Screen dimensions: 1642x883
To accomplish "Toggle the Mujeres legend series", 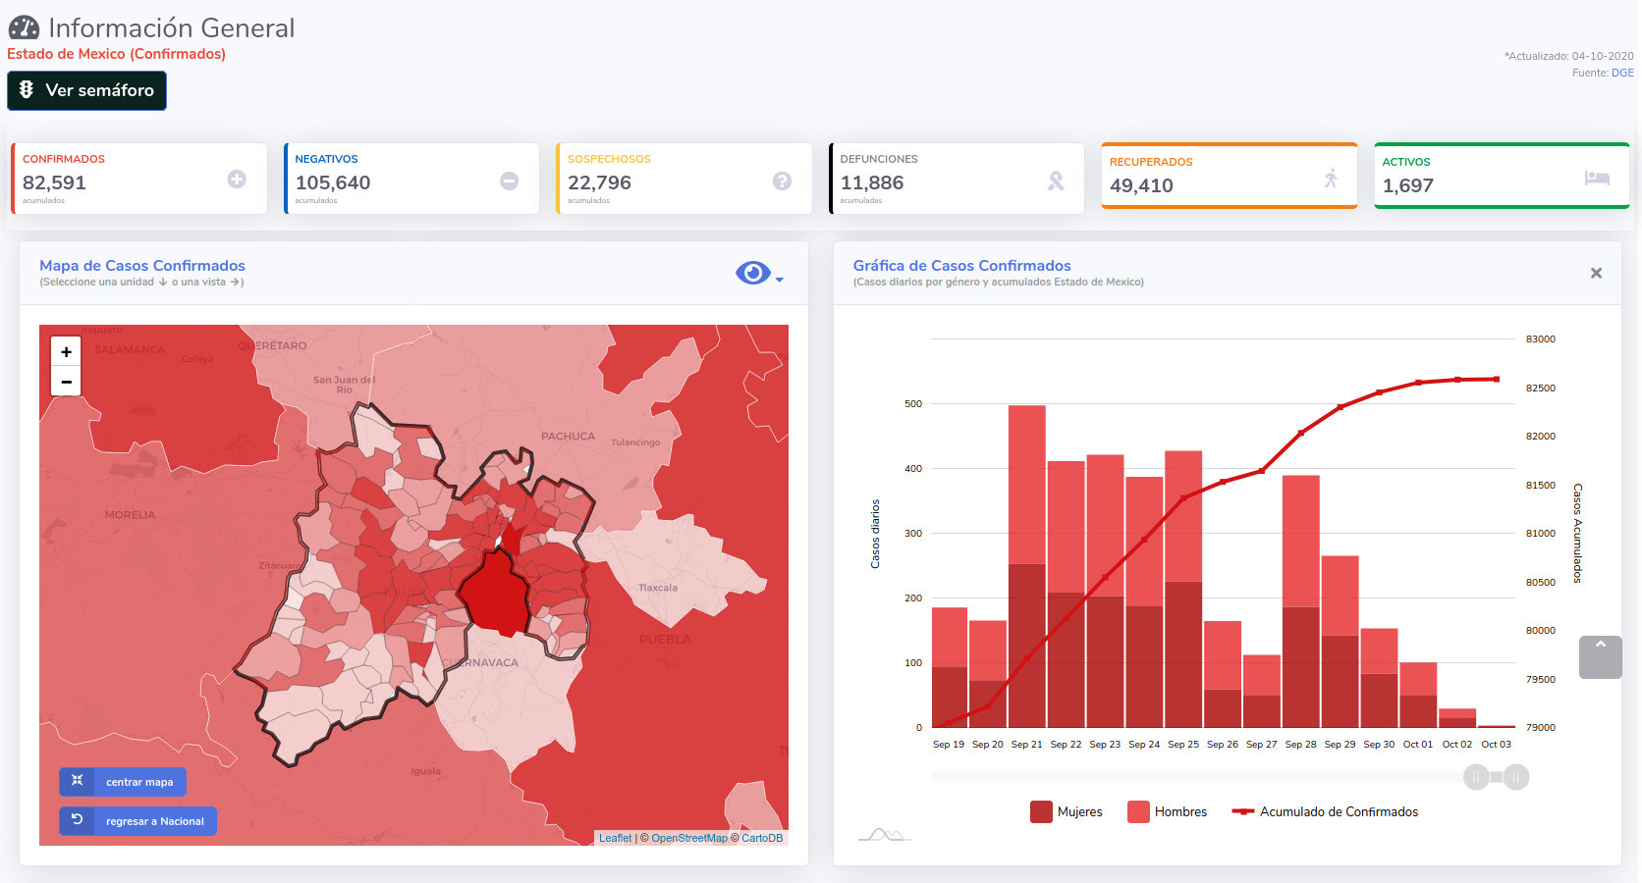I will coord(1067,811).
